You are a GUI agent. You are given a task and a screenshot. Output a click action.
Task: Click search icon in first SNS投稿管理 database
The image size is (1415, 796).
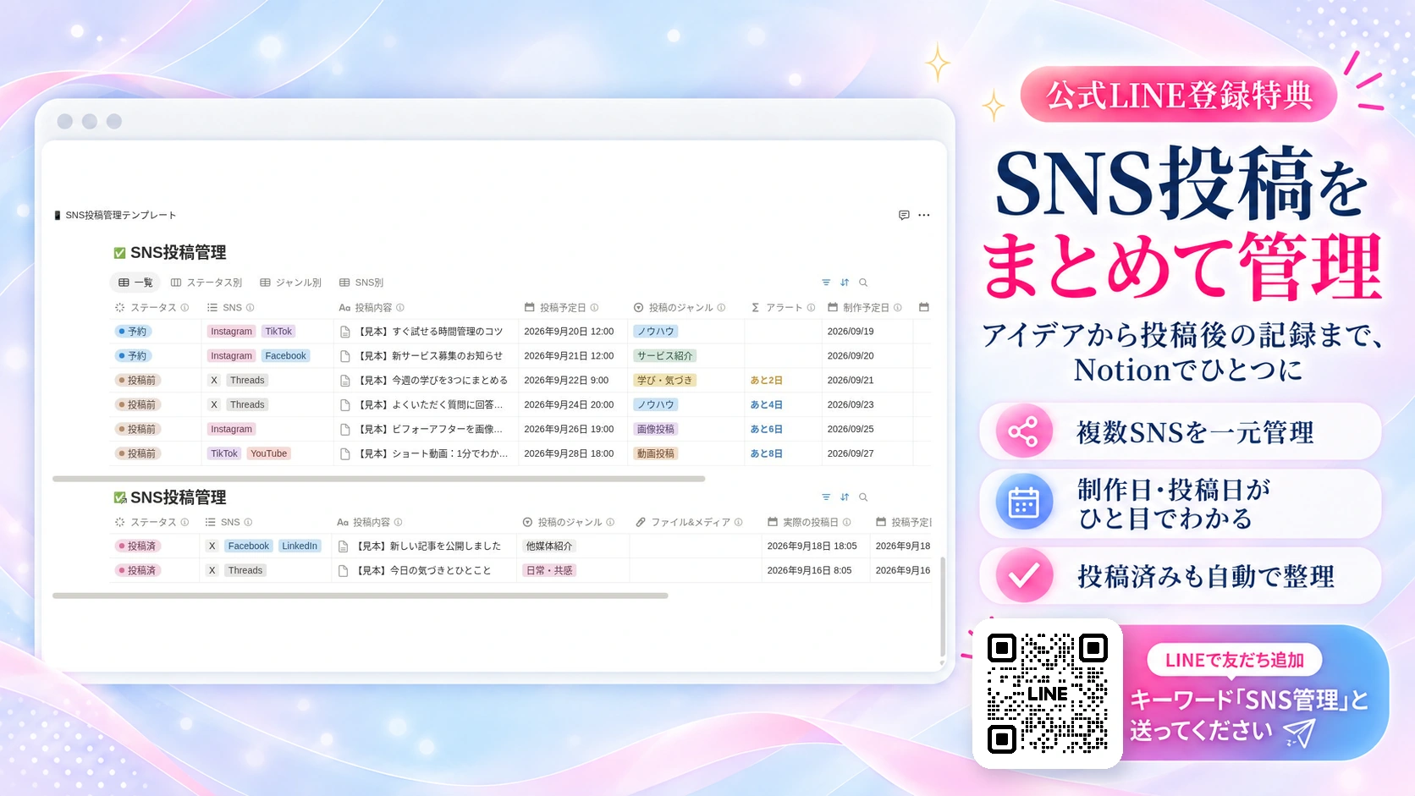pos(863,283)
